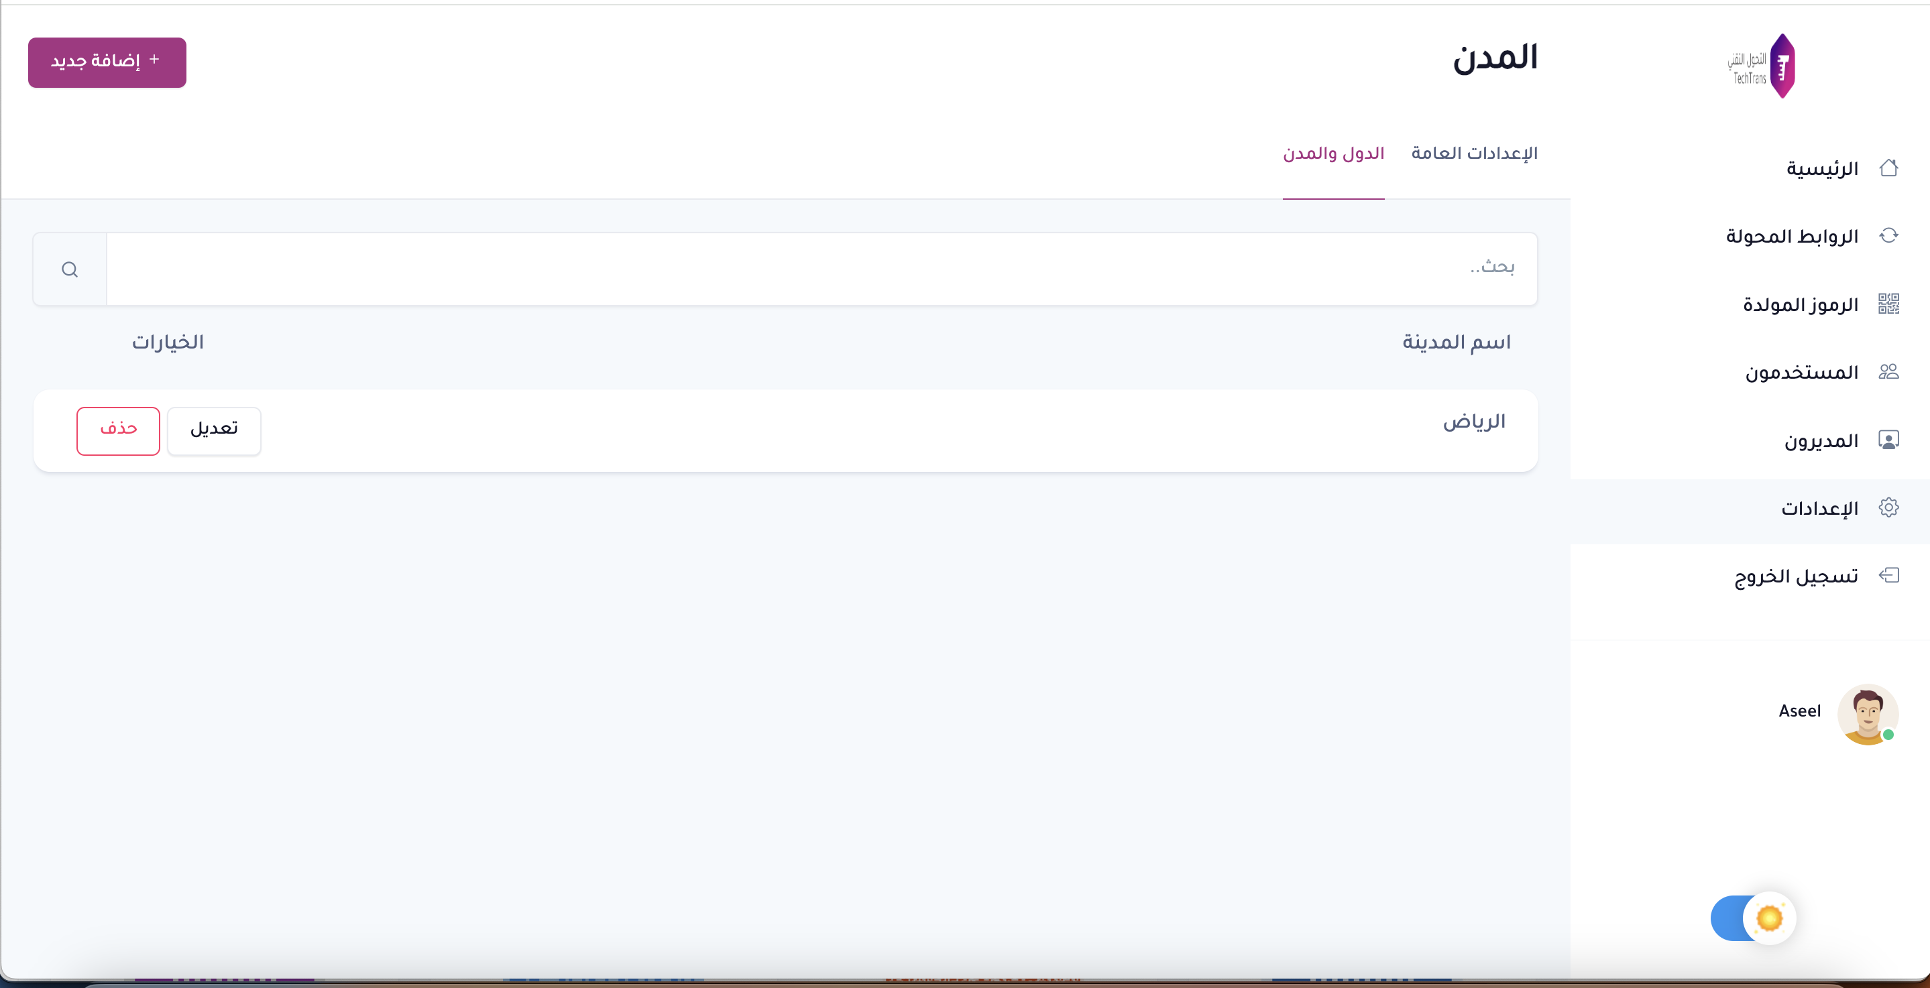Click Aseel user avatar
1930x988 pixels.
[x=1867, y=714]
